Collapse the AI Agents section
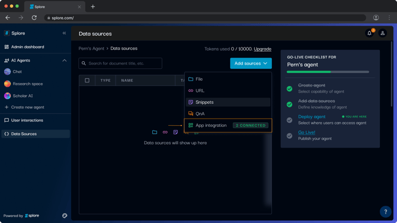Viewport: 397px width, 223px height. coord(65,60)
